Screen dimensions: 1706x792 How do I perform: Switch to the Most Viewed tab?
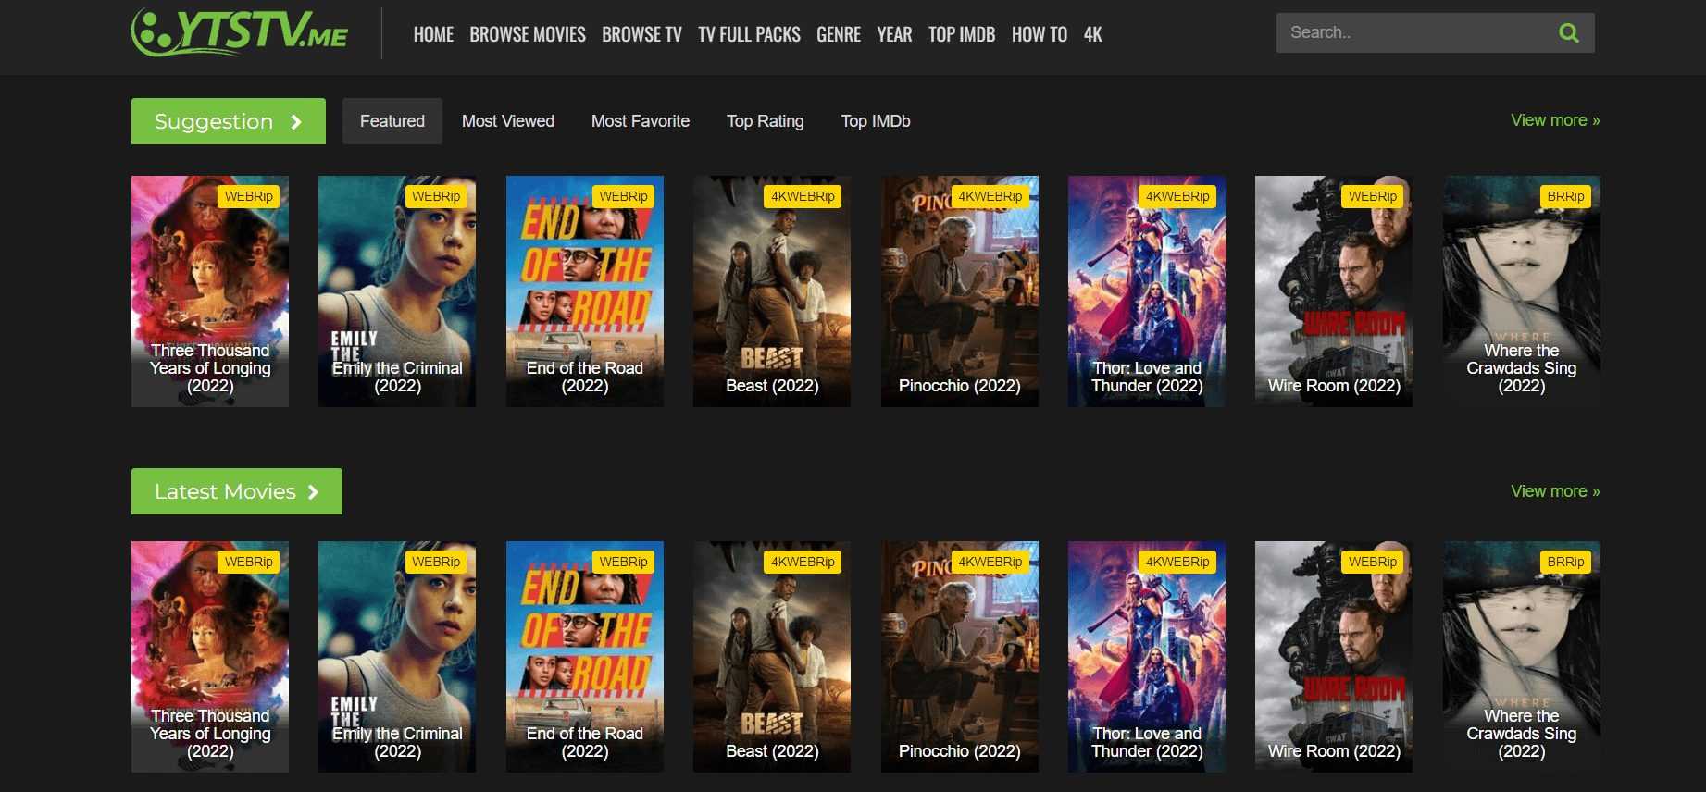pos(507,121)
